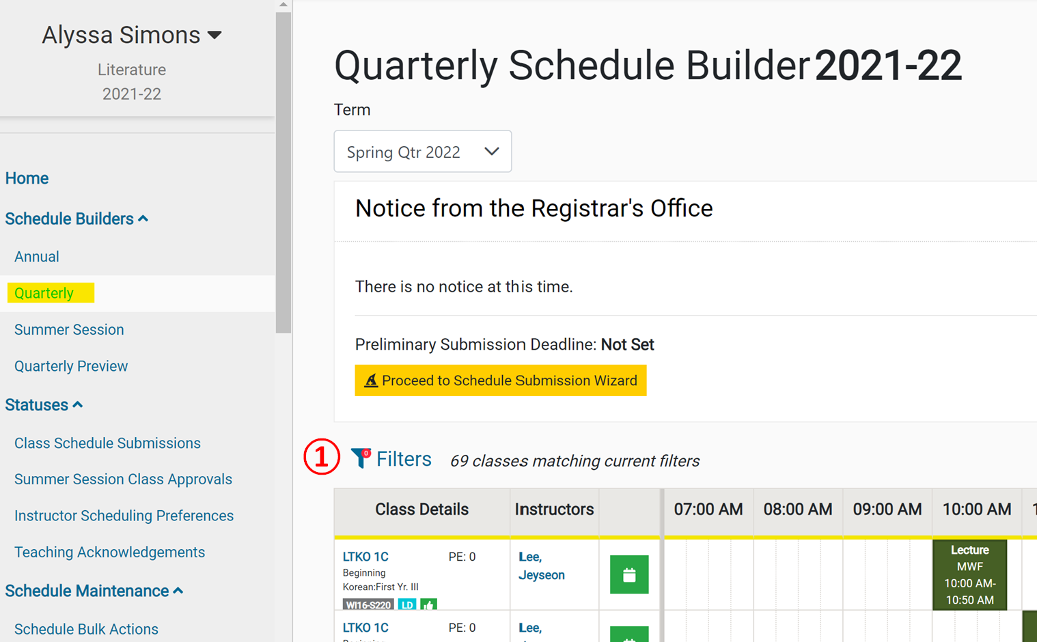1037x642 pixels.
Task: Select the thumbs-up approval badge on LTKO 1C
Action: (x=428, y=604)
